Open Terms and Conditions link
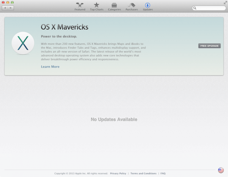The height and width of the screenshot is (177, 228). coord(143,173)
